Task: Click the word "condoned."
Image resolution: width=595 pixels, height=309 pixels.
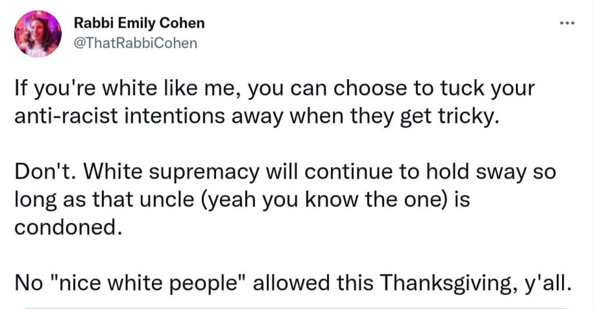Action: tap(68, 226)
